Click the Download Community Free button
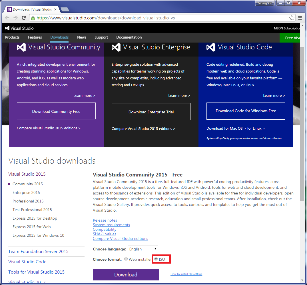Image resolution: width=307 pixels, height=285 pixels. click(56, 111)
